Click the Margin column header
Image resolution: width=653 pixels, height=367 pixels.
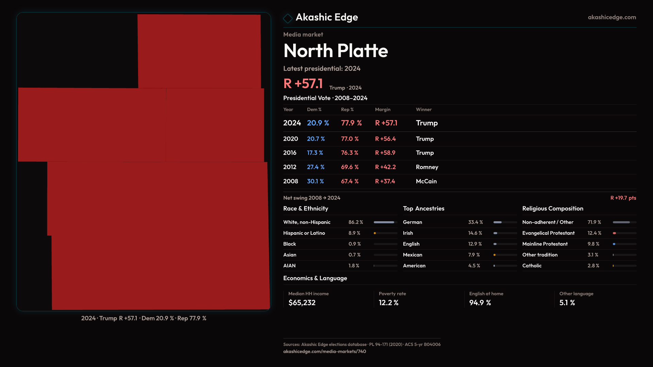pos(383,109)
